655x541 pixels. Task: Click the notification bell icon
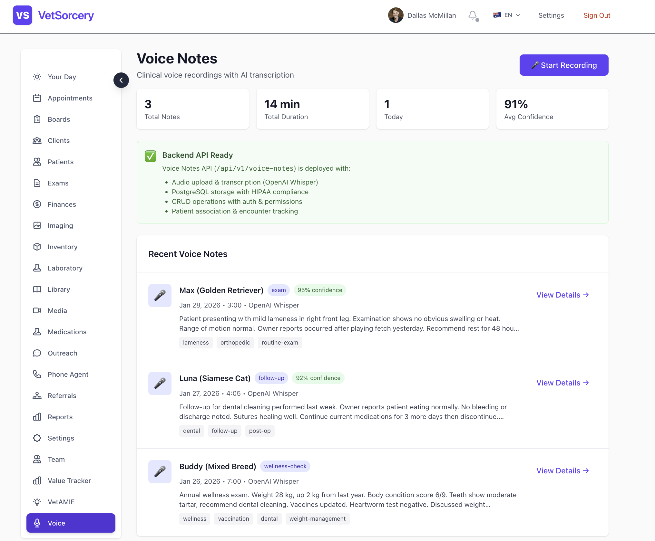pyautogui.click(x=473, y=15)
